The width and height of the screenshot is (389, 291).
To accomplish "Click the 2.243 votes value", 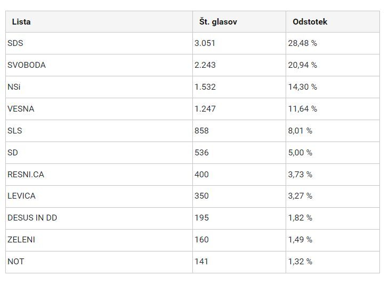I will pyautogui.click(x=205, y=65).
